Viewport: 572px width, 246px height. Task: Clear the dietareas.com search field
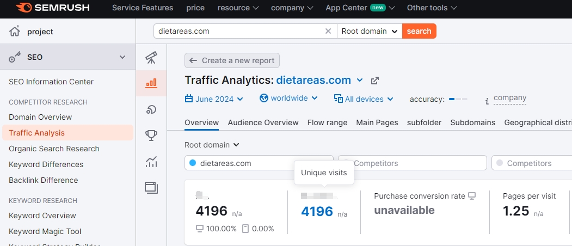pos(328,31)
